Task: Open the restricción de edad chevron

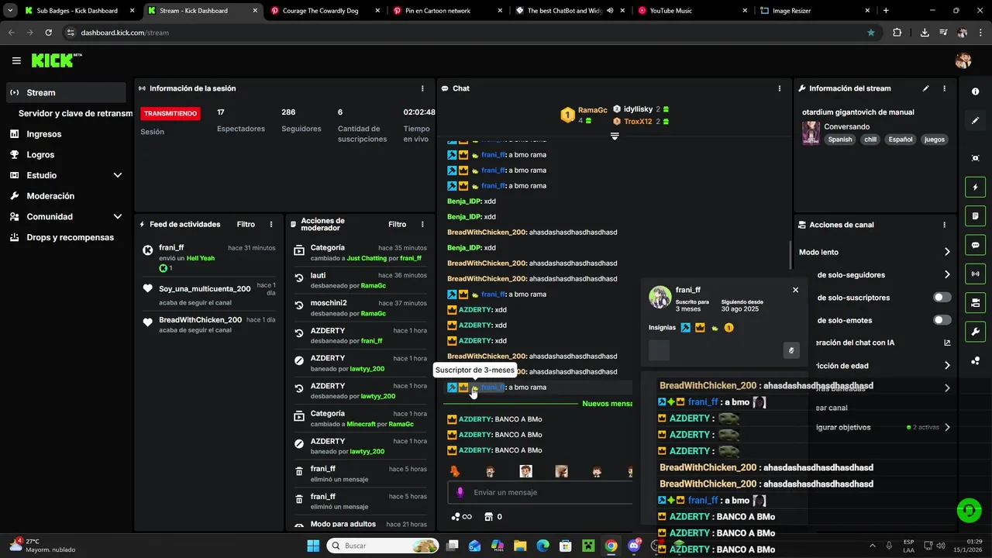Action: [x=947, y=365]
